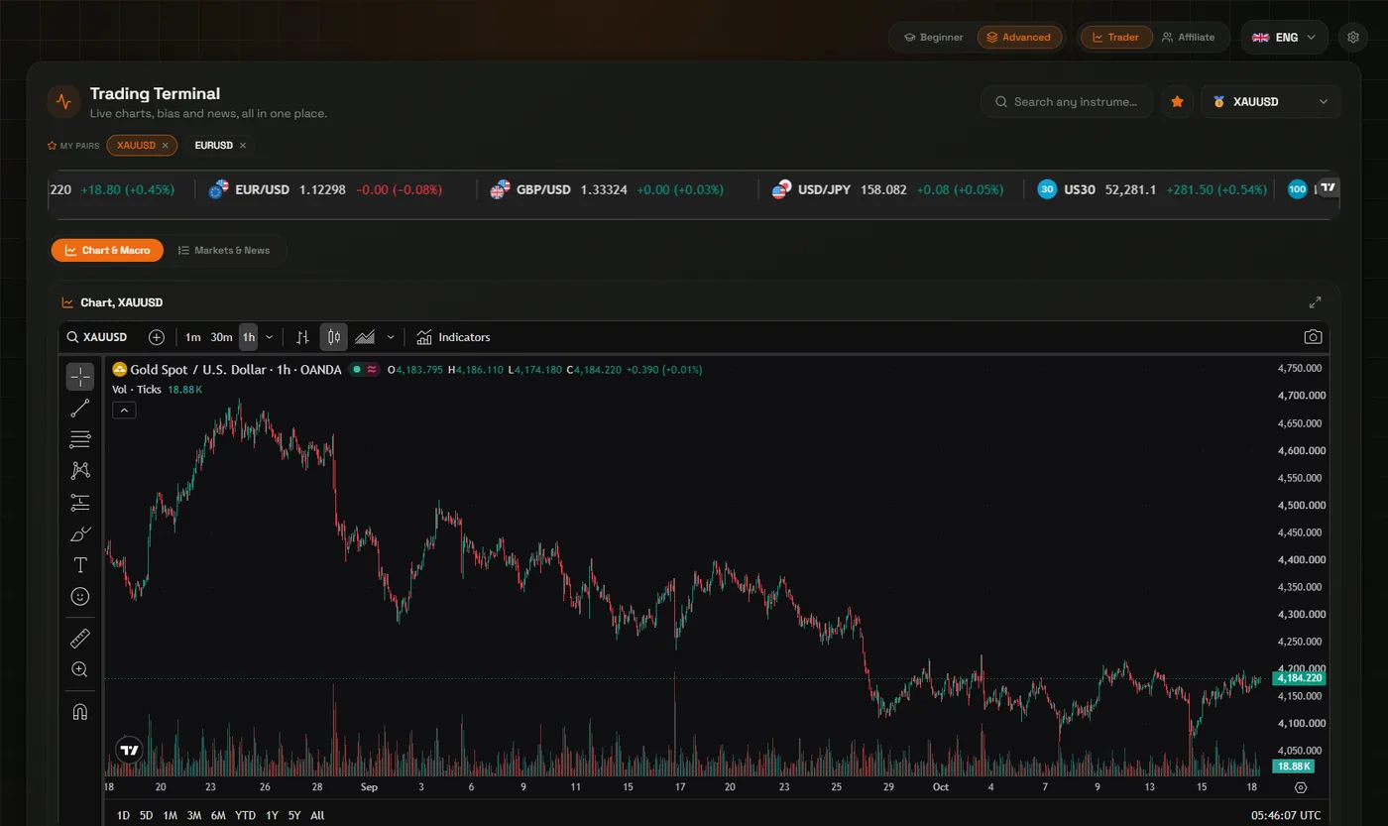Expand the chart to fullscreen

[x=1315, y=302]
